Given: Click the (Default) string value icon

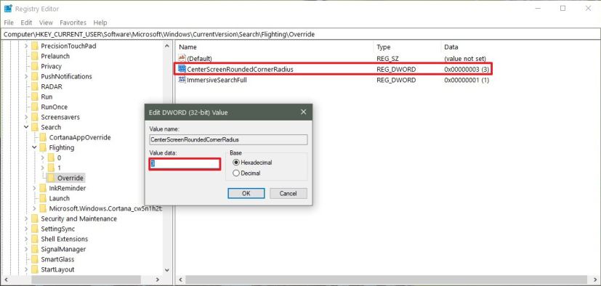Looking at the screenshot, I should [x=182, y=59].
